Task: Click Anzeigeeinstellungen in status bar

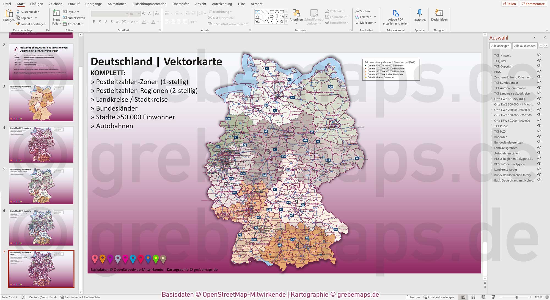Action: tap(439, 297)
